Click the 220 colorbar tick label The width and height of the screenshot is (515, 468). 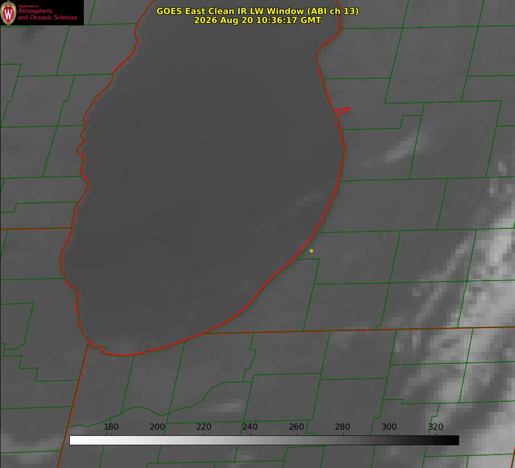203,427
